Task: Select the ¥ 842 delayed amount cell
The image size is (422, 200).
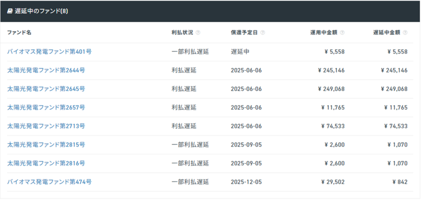Action: 400,182
